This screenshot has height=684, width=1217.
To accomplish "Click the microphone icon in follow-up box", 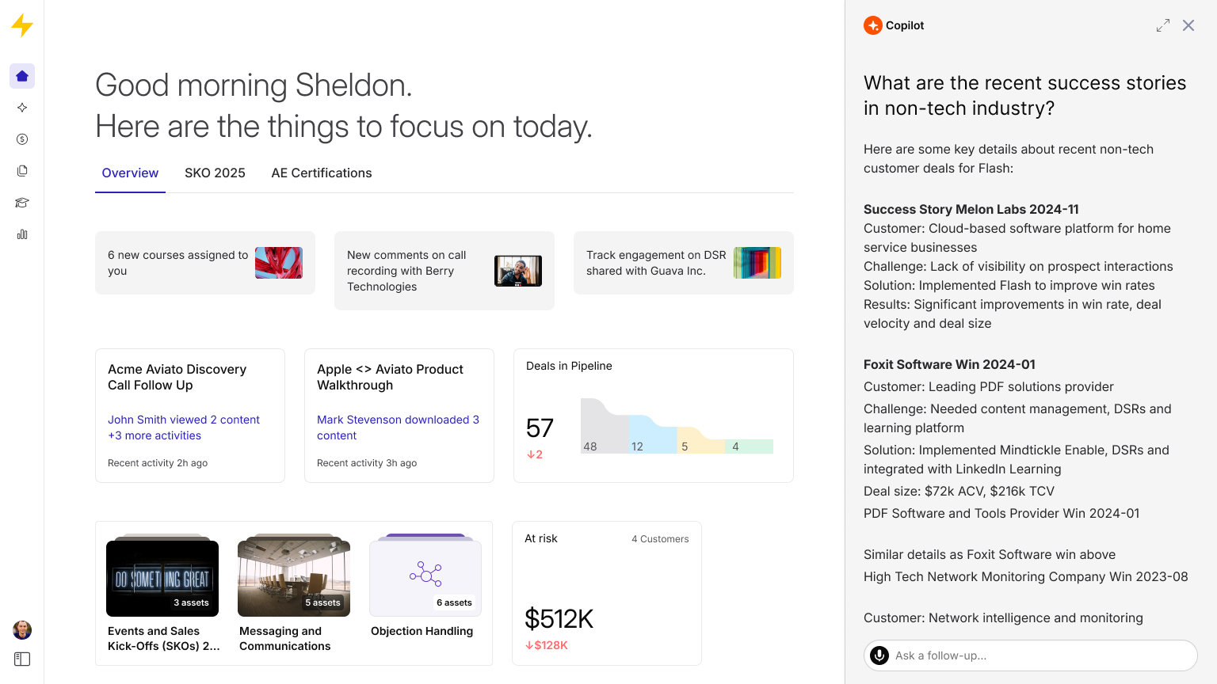I will click(879, 655).
